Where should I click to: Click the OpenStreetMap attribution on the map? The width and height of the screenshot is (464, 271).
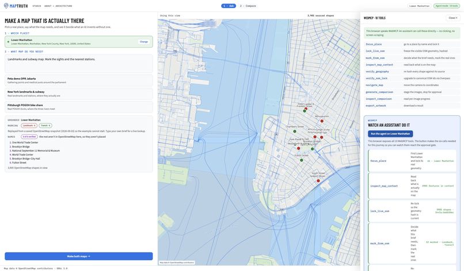(177, 262)
